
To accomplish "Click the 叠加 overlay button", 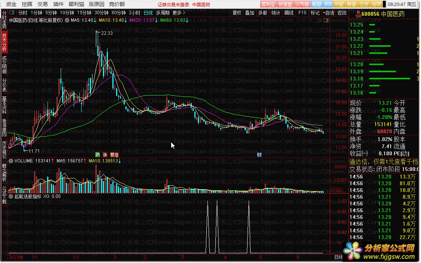I will coord(250,13).
